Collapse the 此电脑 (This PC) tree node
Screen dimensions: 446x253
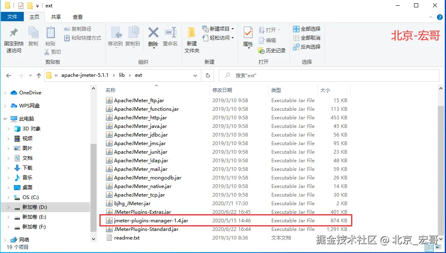[x=5, y=119]
